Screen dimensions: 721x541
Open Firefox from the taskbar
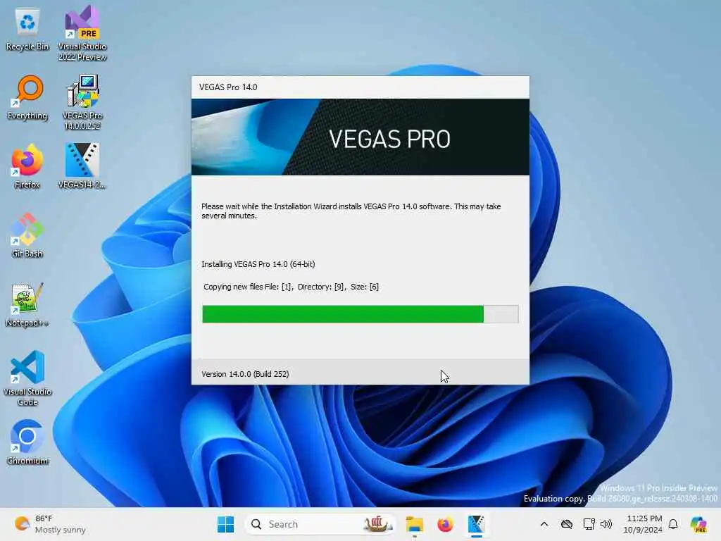point(445,524)
